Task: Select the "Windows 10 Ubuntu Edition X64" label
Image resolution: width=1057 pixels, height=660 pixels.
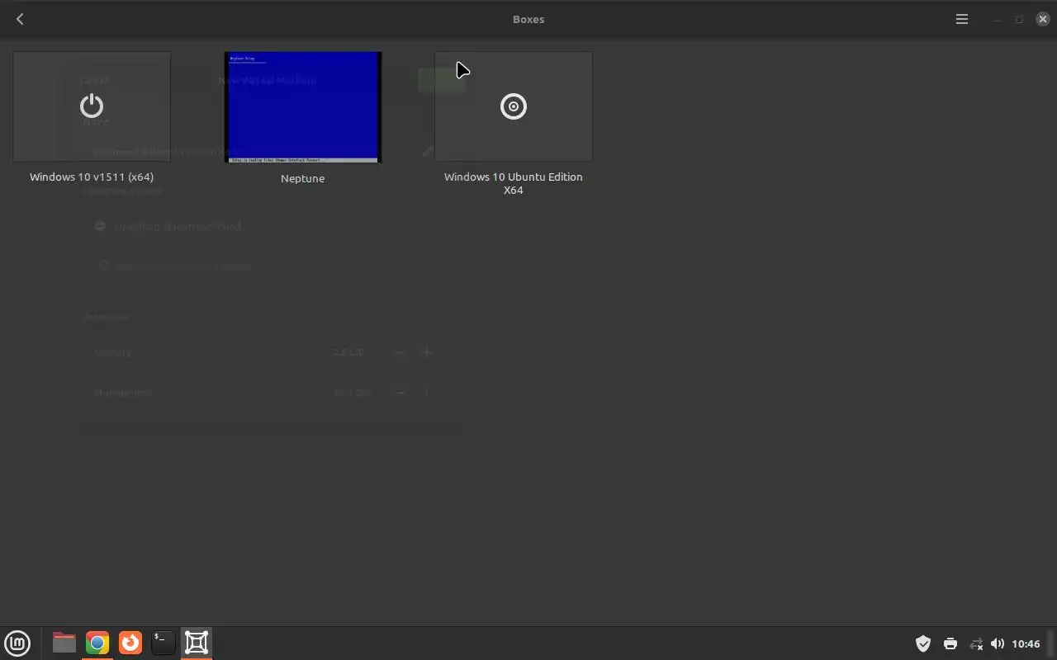Action: click(x=514, y=183)
